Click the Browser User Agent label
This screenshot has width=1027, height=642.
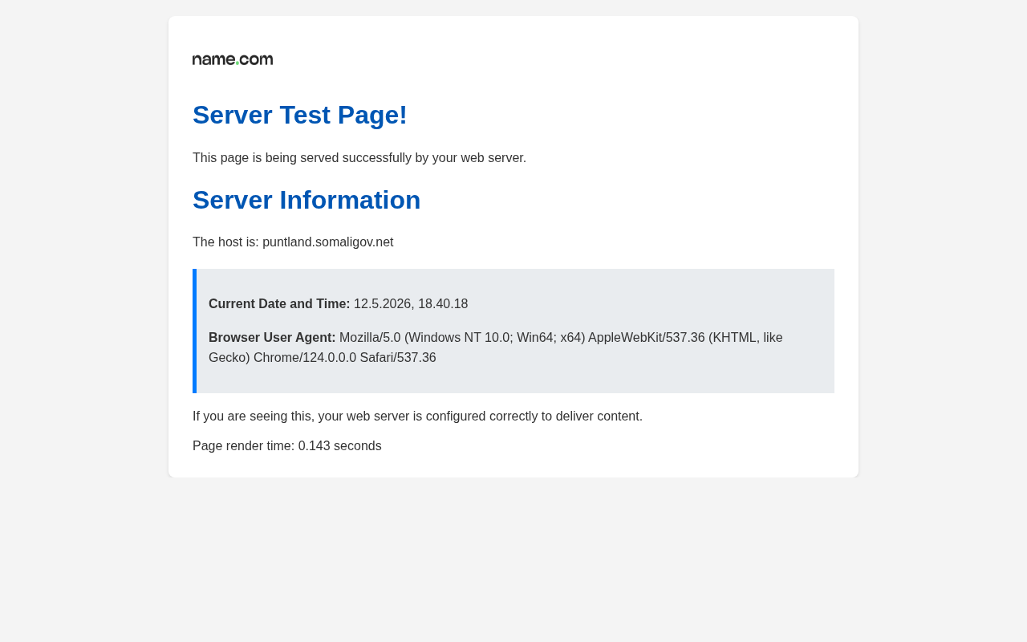tap(272, 338)
